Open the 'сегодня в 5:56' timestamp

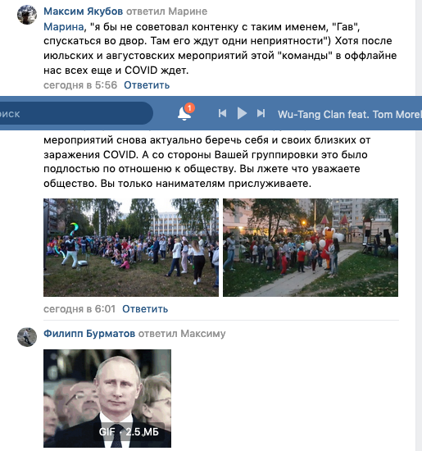tap(80, 85)
